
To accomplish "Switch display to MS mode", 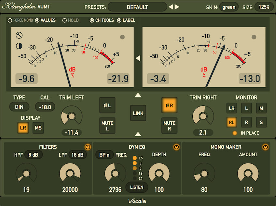I will pyautogui.click(x=38, y=128).
